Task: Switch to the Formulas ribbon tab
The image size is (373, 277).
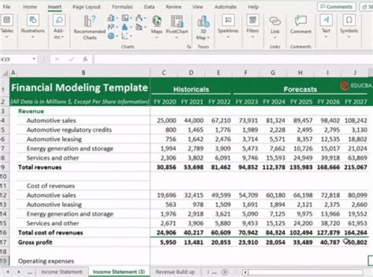Action: pos(122,7)
